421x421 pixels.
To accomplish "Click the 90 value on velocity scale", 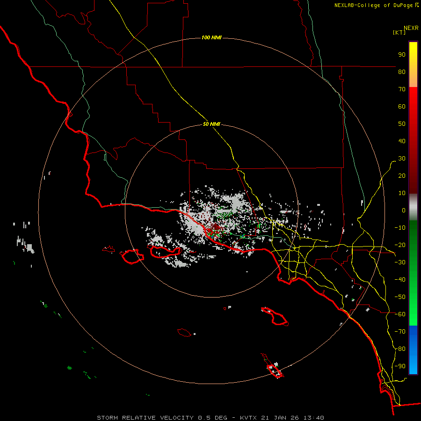I will coord(402,55).
